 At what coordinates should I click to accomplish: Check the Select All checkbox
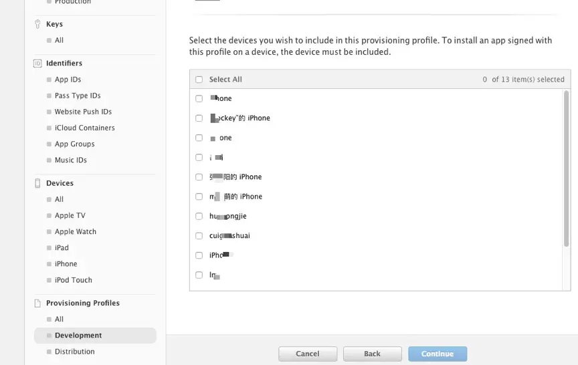click(199, 80)
